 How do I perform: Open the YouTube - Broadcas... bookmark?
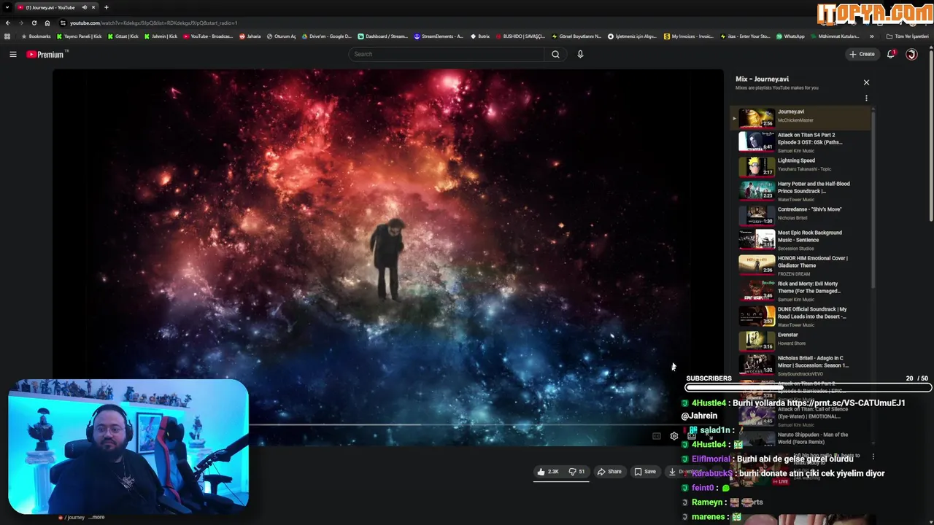coord(208,36)
